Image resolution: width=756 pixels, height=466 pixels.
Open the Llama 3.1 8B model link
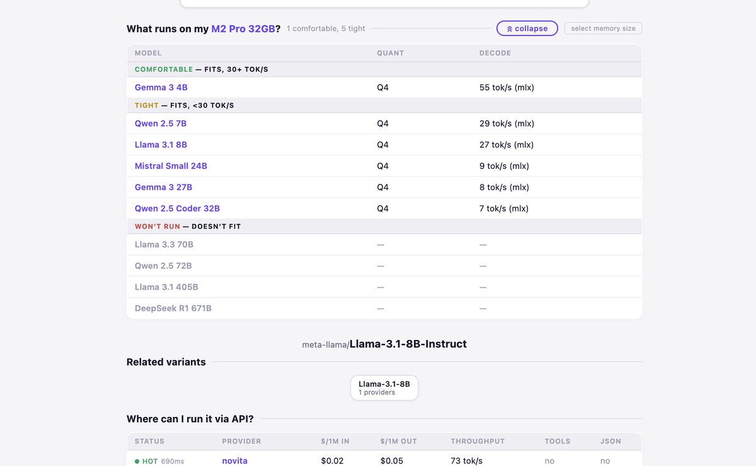161,145
